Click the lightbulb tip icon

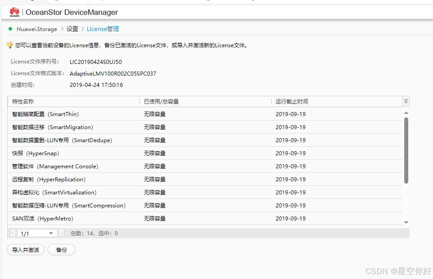click(10, 45)
